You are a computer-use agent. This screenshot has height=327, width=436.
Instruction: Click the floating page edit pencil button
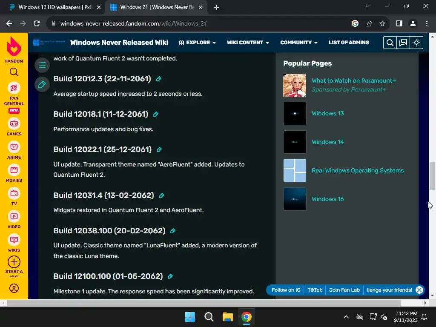[42, 84]
